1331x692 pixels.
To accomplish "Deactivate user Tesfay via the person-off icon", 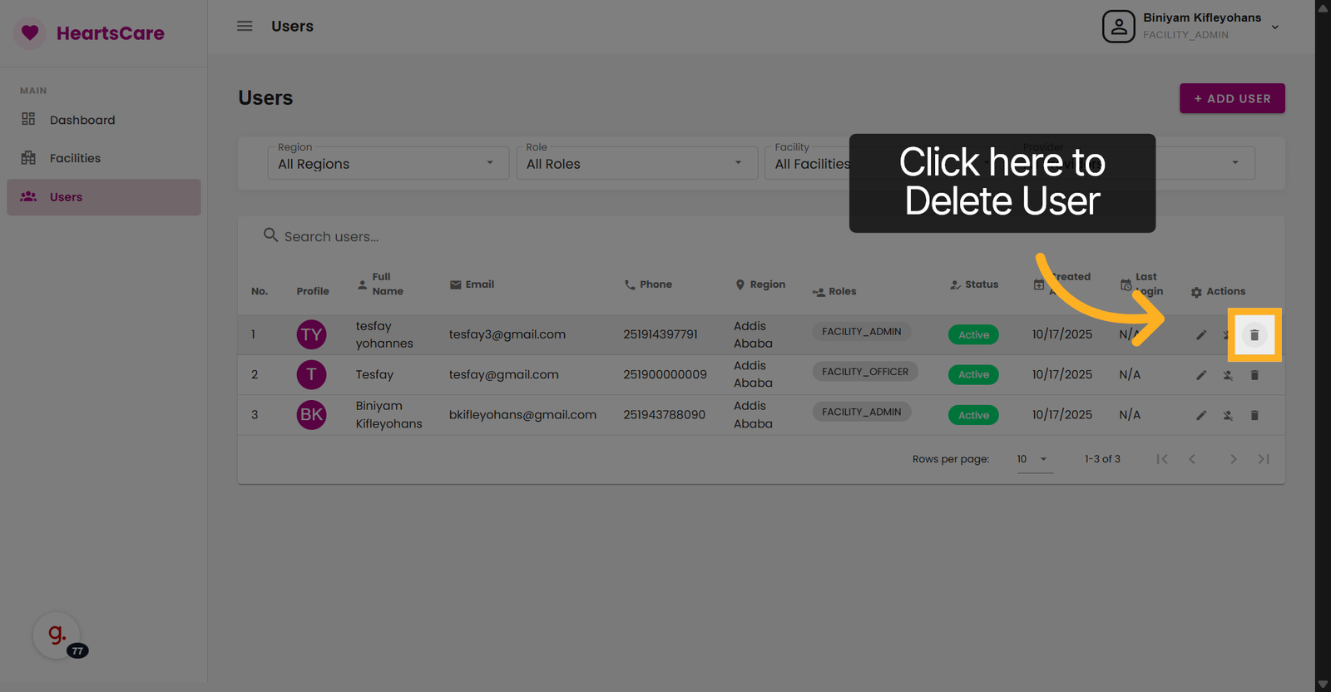I will [1227, 375].
